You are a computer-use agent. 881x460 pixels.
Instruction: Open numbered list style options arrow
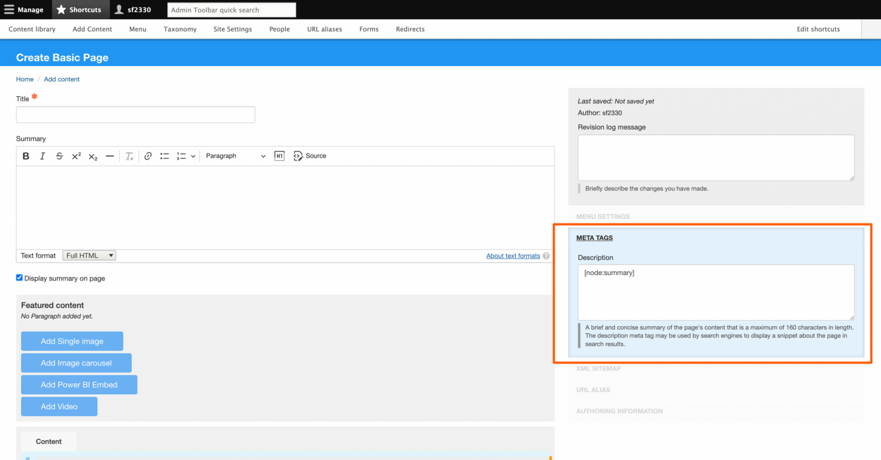click(193, 156)
